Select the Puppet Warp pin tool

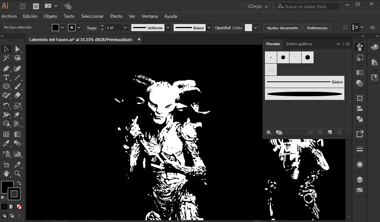pyautogui.click(x=17, y=115)
